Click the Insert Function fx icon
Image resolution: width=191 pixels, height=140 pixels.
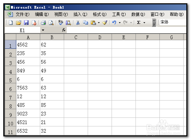64,30
